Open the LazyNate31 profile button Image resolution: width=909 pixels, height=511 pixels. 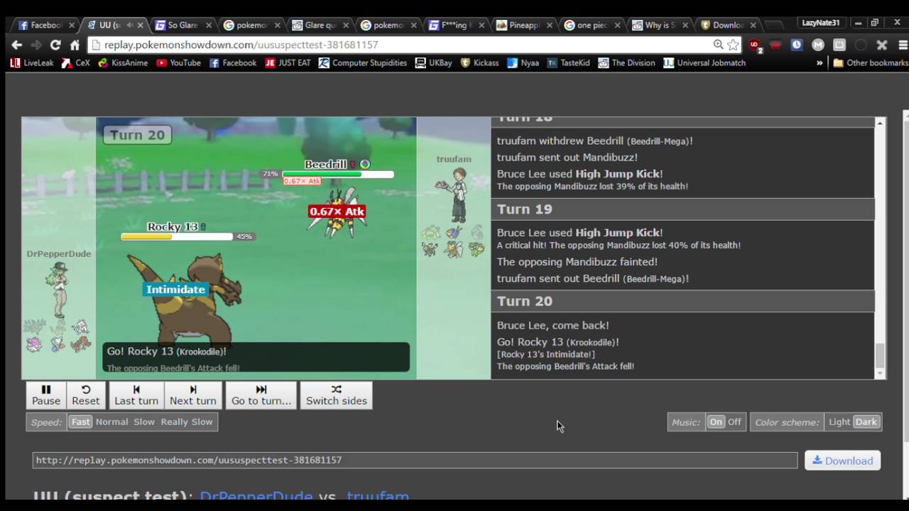820,23
